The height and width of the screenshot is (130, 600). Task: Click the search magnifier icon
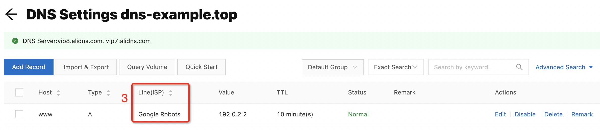pyautogui.click(x=519, y=67)
